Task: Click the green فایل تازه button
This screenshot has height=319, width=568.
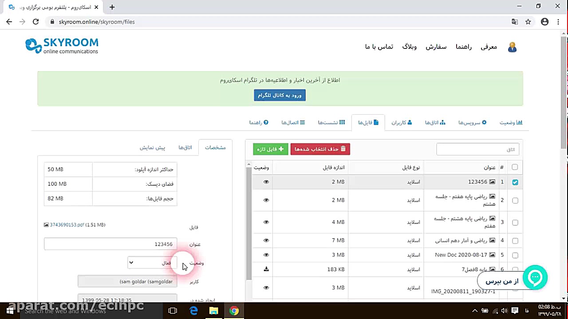Action: click(270, 149)
